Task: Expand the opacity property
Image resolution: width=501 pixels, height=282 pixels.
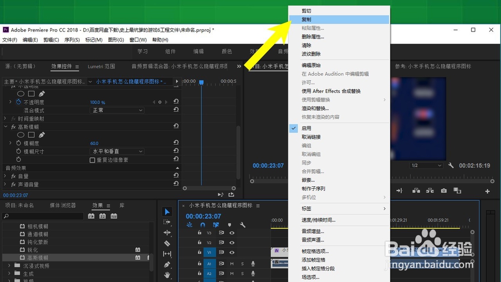Action: point(10,102)
